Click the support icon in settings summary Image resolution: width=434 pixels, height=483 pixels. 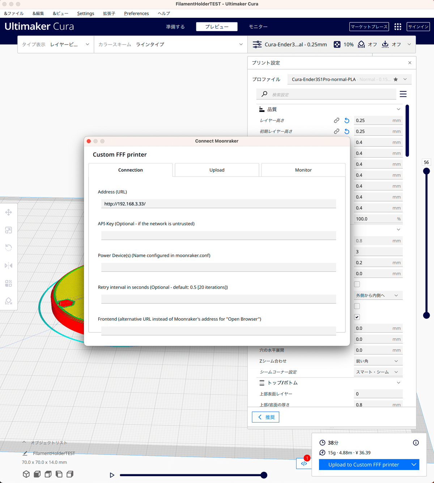point(361,44)
